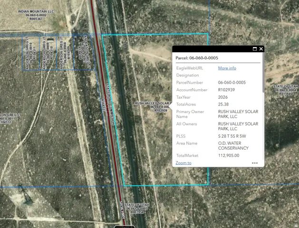This screenshot has width=299, height=228.
Task: Maximize the parcel info popup
Action: [x=255, y=49]
